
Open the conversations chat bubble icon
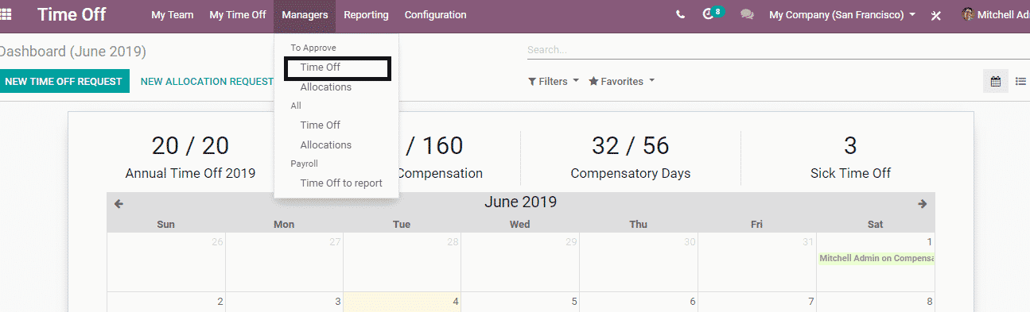747,14
